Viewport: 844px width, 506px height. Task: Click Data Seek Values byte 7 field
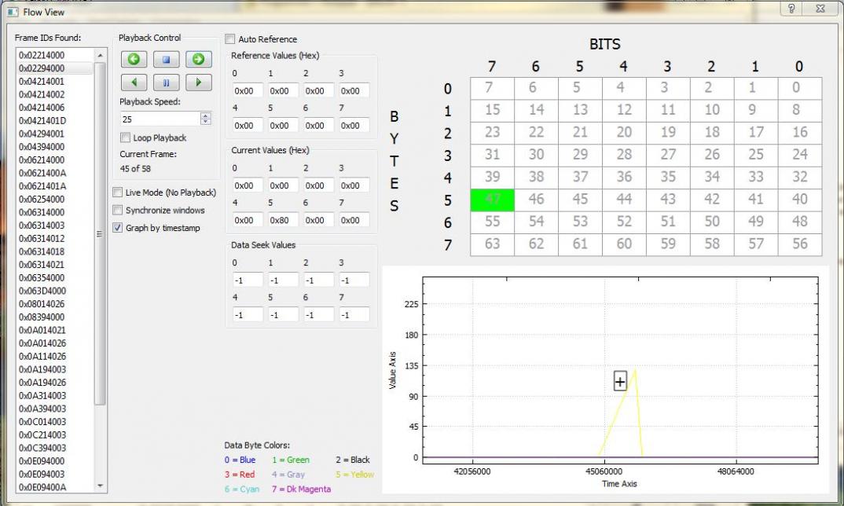point(354,314)
